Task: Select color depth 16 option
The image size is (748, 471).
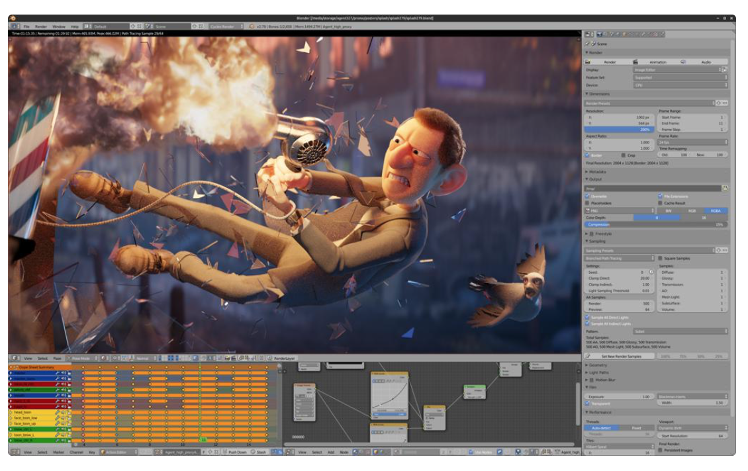Action: click(x=704, y=218)
